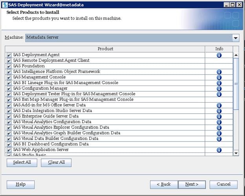Show info for SAS BI Lineage Plug-in

219,83
